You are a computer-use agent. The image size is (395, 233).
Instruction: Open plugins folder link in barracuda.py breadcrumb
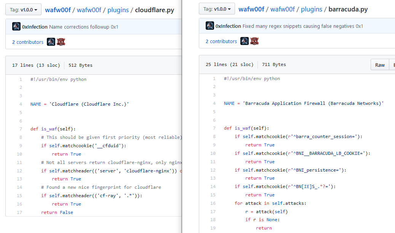click(311, 9)
